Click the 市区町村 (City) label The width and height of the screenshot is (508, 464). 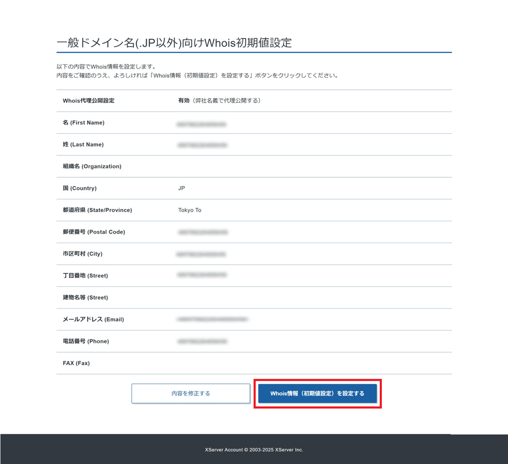coord(83,254)
